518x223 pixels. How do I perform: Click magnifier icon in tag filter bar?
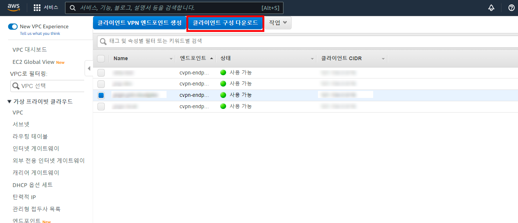103,41
